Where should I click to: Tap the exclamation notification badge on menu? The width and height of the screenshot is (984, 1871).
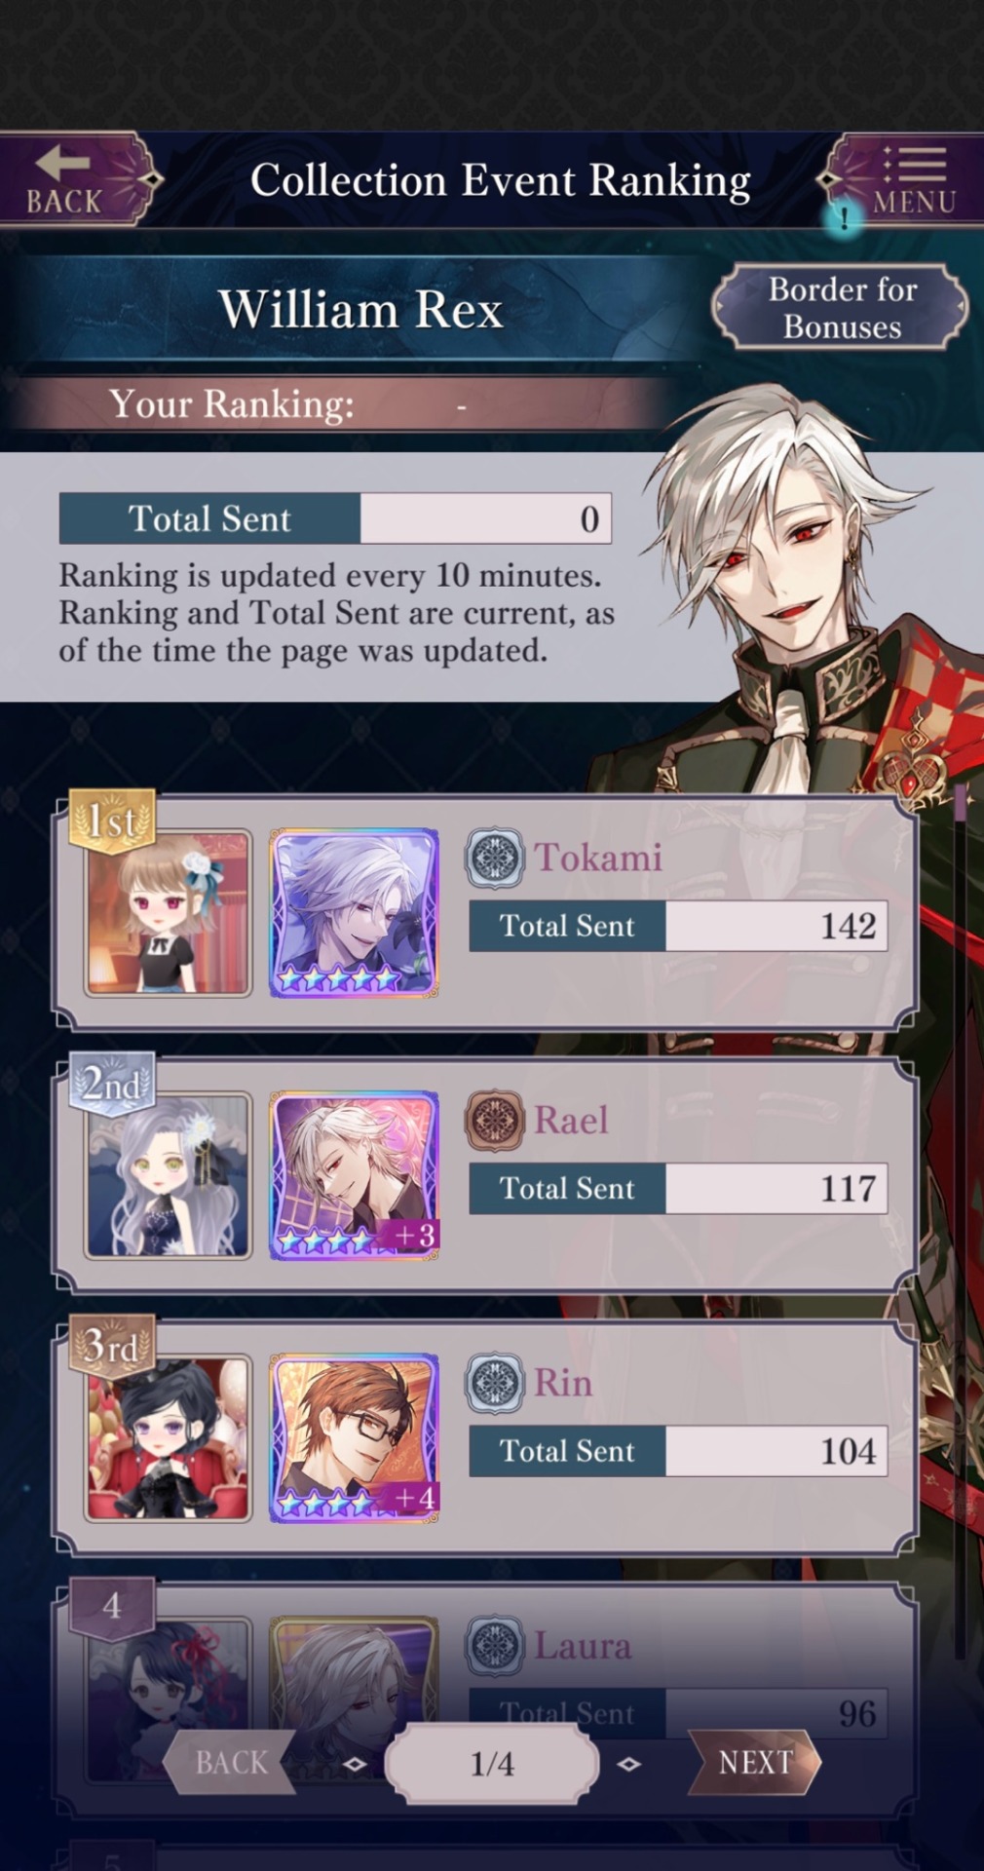(844, 216)
